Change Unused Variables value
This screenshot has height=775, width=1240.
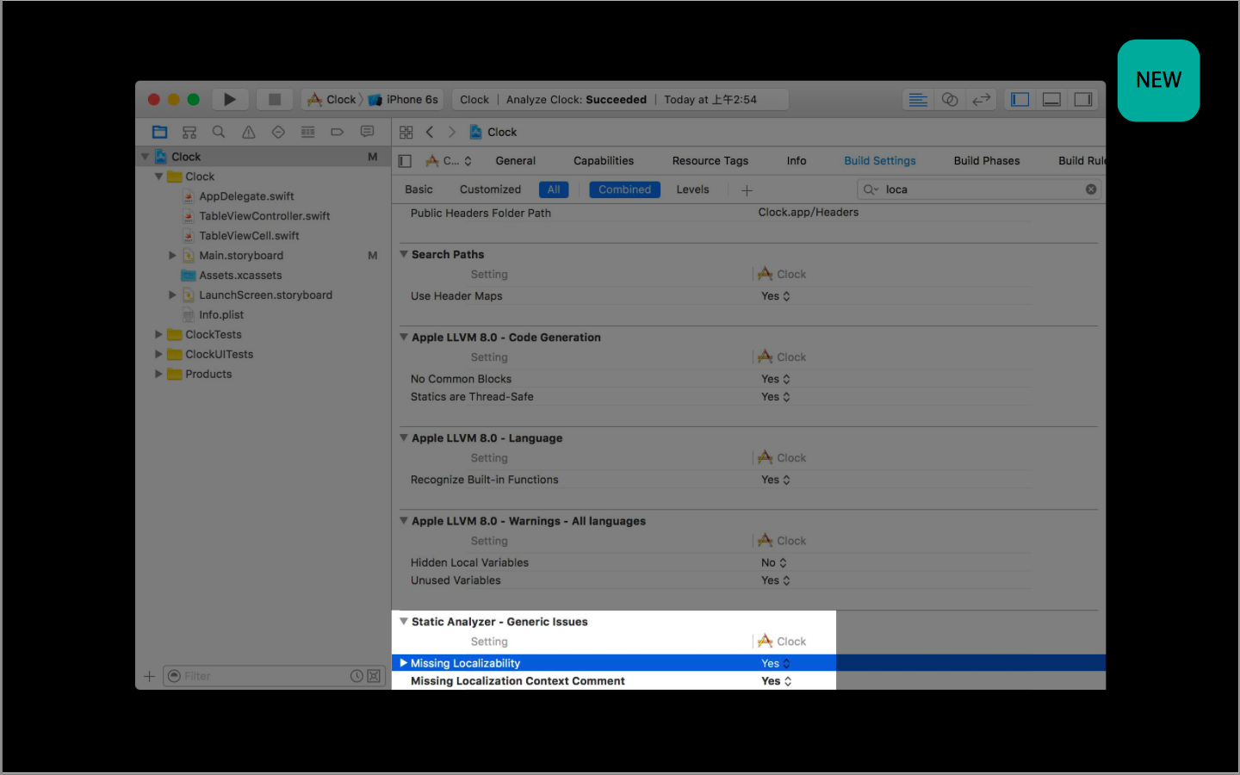click(776, 580)
